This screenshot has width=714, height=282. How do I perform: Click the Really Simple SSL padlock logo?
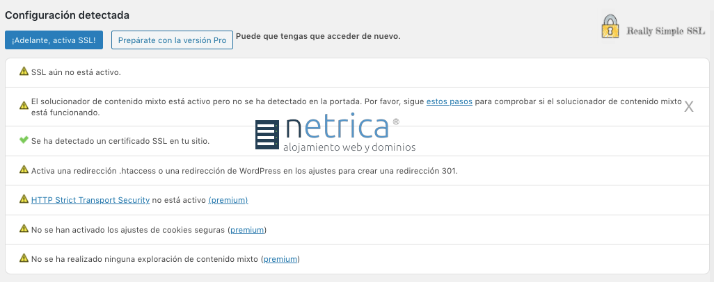pyautogui.click(x=610, y=28)
